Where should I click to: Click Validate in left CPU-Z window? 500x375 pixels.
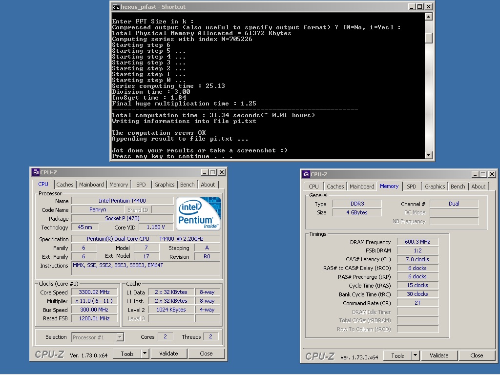pos(168,354)
